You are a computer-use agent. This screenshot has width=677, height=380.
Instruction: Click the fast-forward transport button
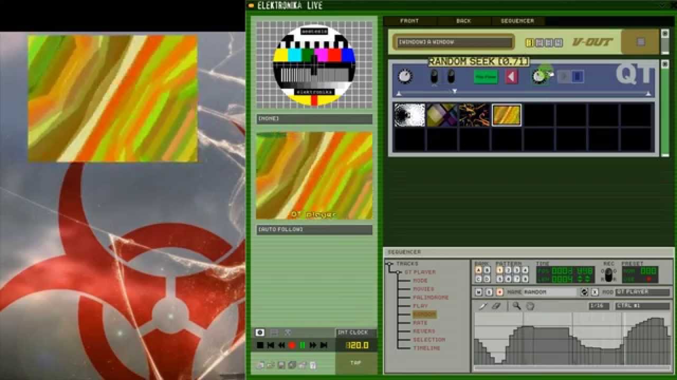[313, 345]
